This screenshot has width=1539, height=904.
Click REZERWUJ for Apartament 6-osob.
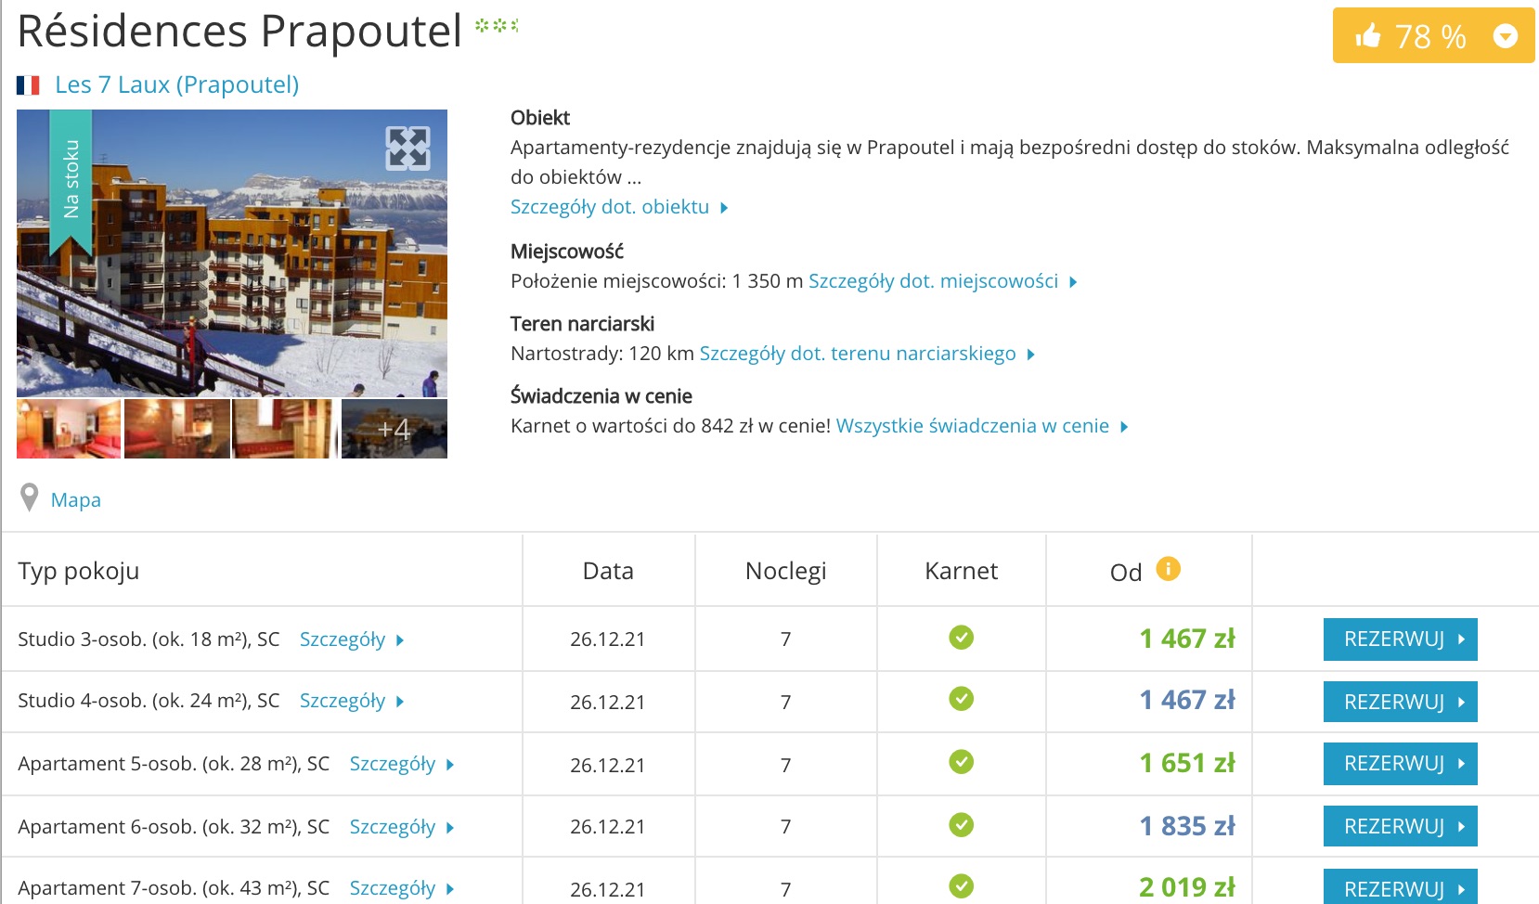pyautogui.click(x=1400, y=826)
